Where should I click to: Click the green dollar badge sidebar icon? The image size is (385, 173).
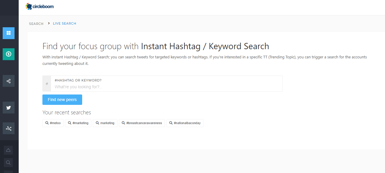[9, 54]
